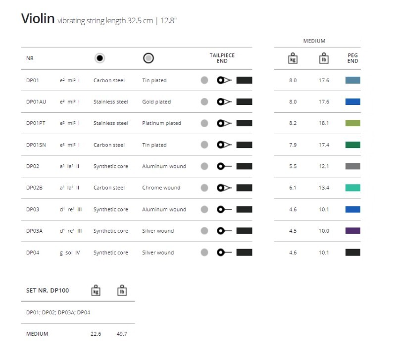
Task: Click the ball-end tailpiece icon in DP01 row
Action: click(224, 80)
